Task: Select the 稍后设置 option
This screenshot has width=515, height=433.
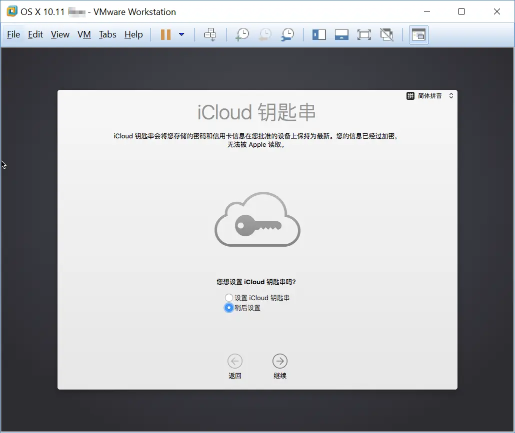Action: pyautogui.click(x=228, y=308)
